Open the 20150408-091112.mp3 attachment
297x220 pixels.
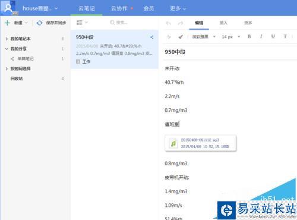tap(201, 143)
